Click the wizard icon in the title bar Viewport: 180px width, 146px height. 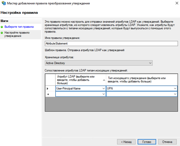pyautogui.click(x=4, y=4)
